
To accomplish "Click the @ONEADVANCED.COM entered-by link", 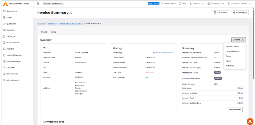I will 163,53.
